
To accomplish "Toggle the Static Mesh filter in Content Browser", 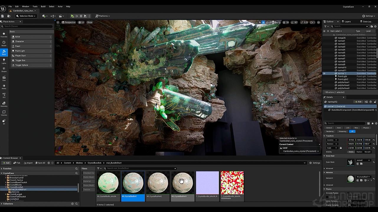I will 88,177.
